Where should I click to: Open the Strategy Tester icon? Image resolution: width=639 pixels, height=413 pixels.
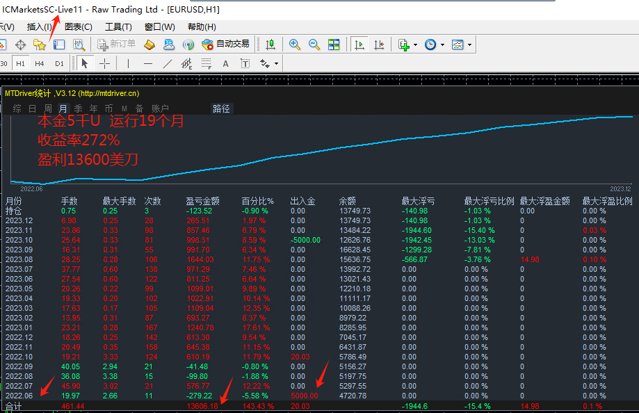[x=79, y=45]
